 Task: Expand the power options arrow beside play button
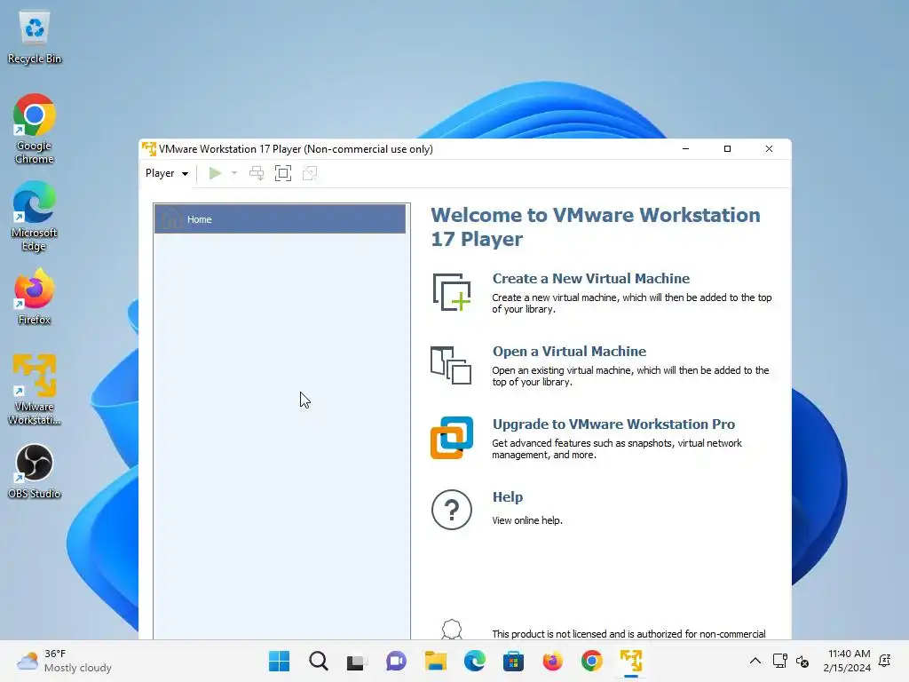234,173
